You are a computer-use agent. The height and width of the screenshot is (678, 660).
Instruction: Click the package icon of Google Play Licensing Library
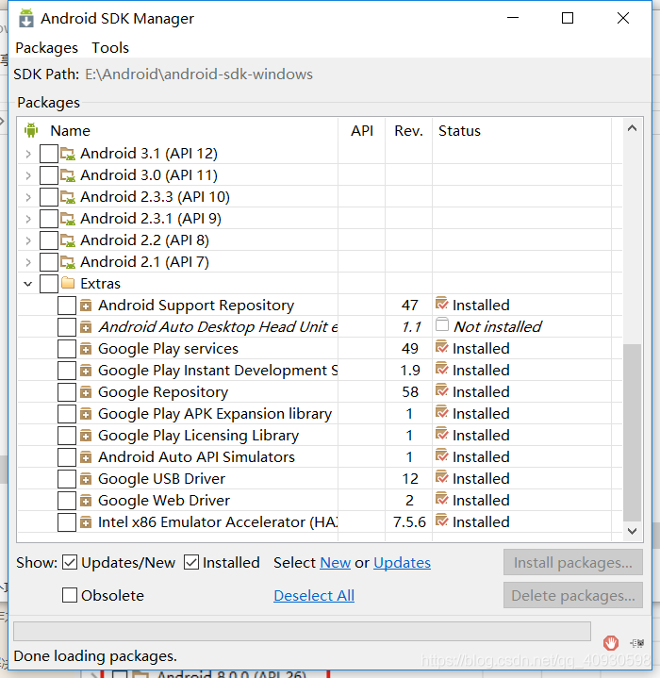[86, 436]
